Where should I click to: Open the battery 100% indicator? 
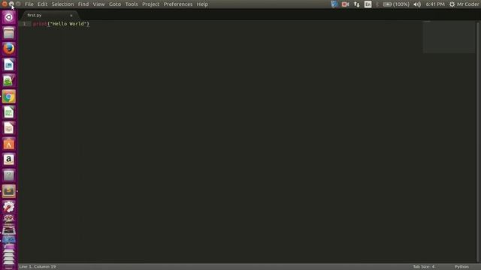396,4
